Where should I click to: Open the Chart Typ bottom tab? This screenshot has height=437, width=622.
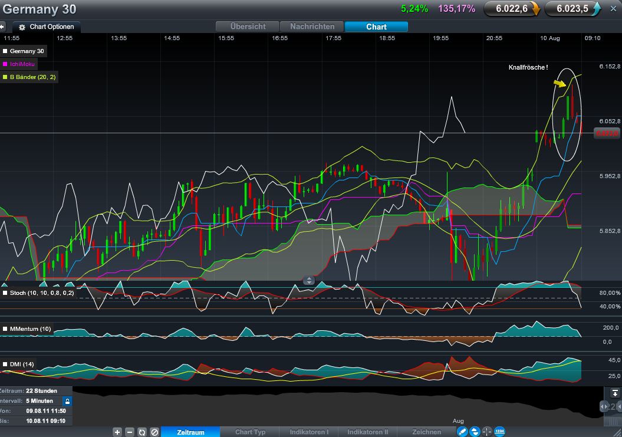click(250, 432)
